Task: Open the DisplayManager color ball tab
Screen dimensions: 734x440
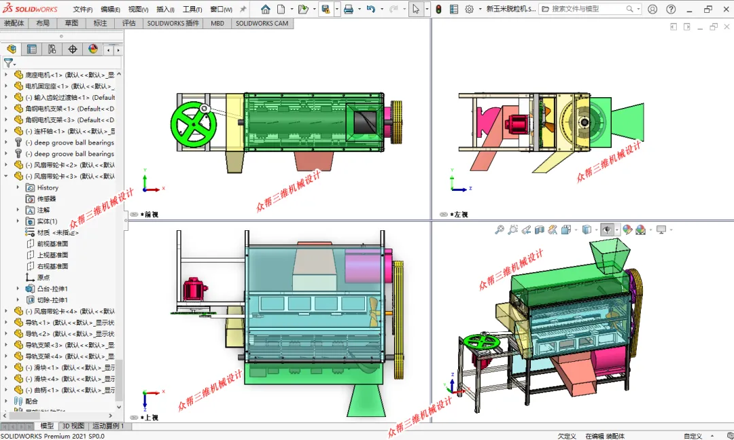Action: (x=93, y=49)
